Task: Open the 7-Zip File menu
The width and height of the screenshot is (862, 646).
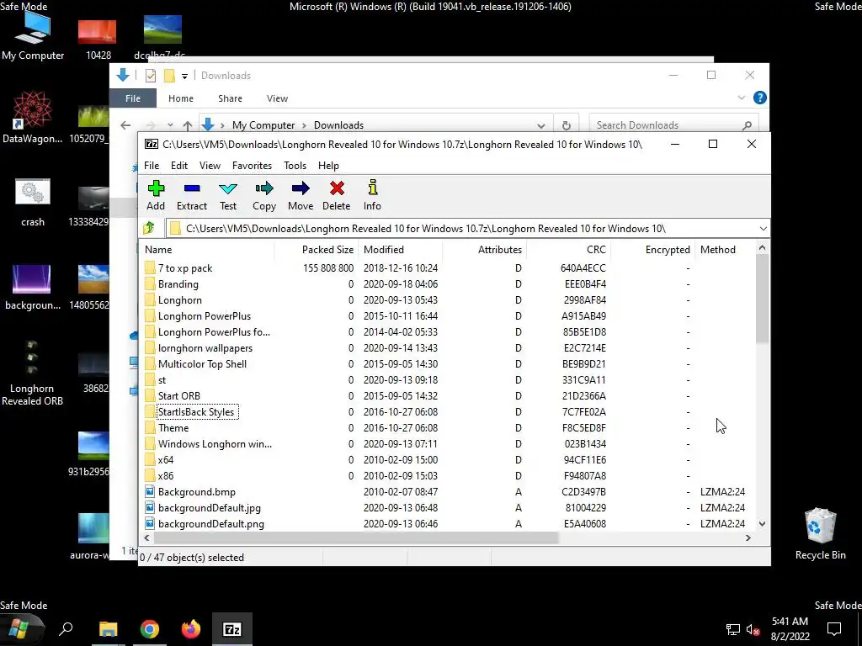Action: click(152, 166)
